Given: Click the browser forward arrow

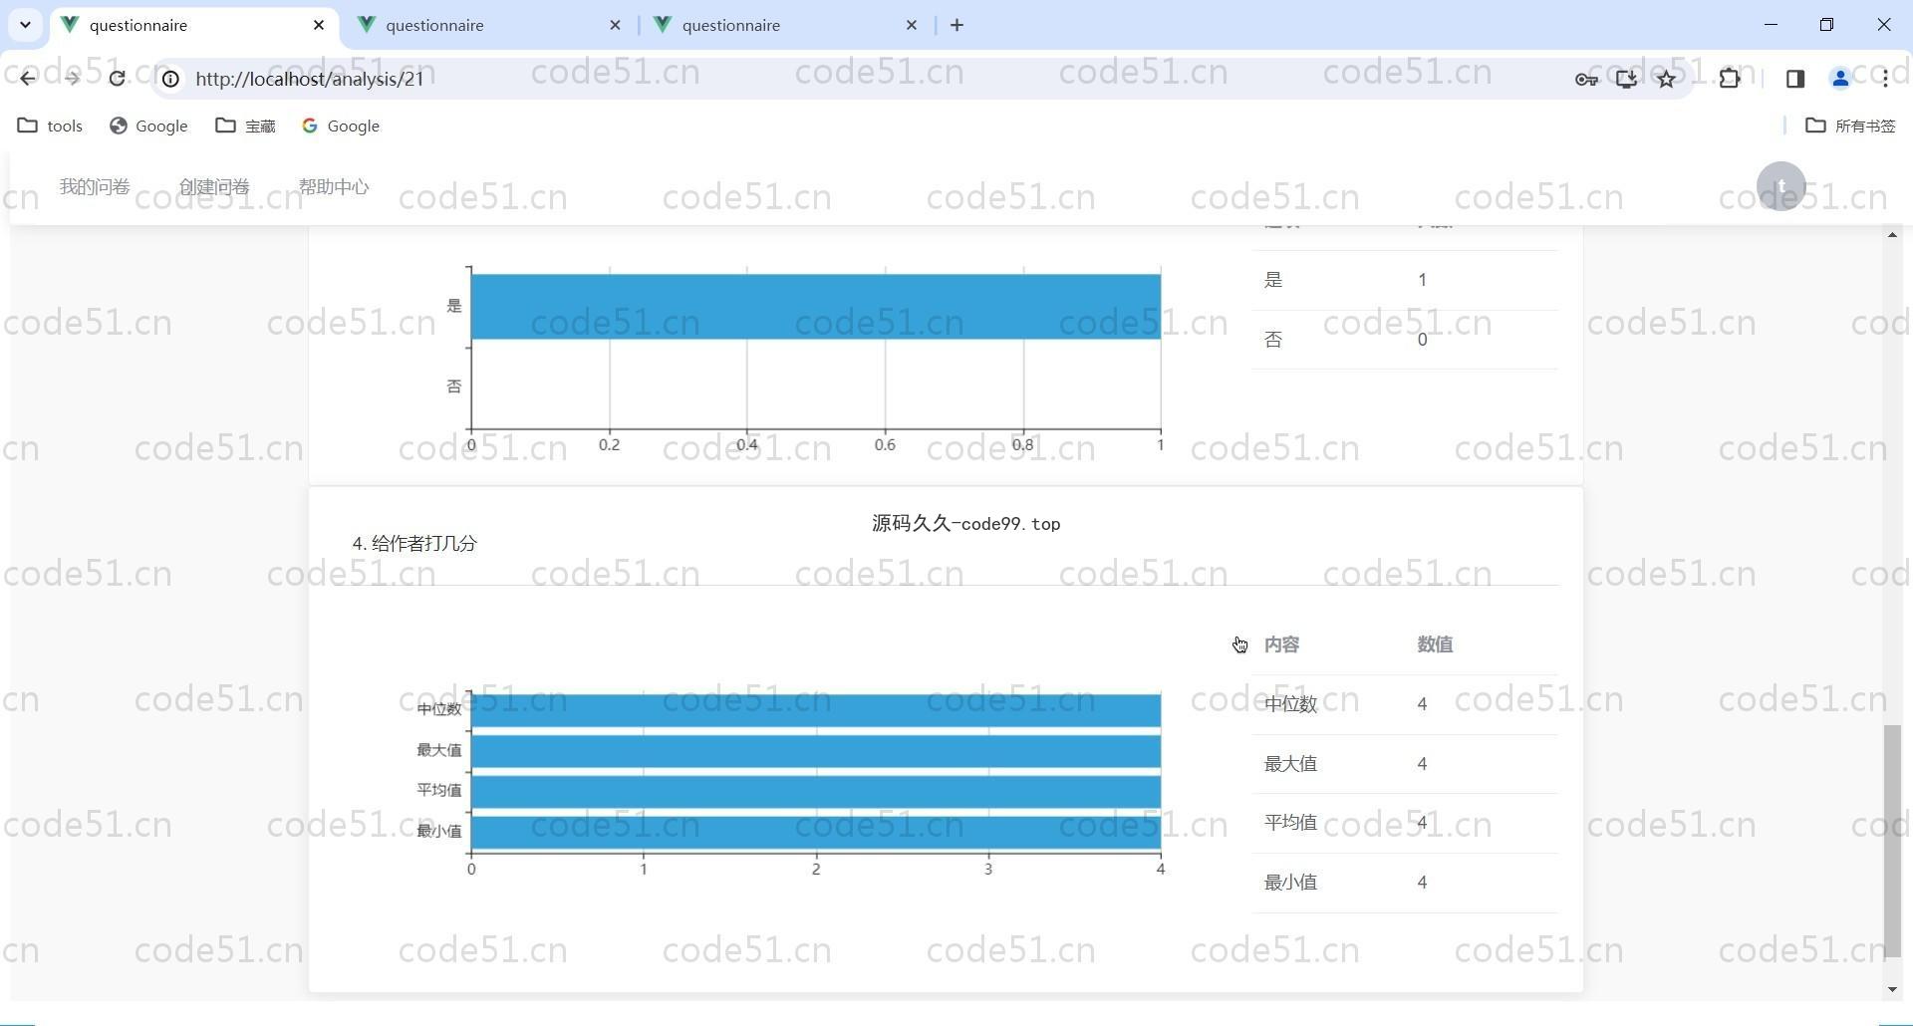Looking at the screenshot, I should click(72, 79).
